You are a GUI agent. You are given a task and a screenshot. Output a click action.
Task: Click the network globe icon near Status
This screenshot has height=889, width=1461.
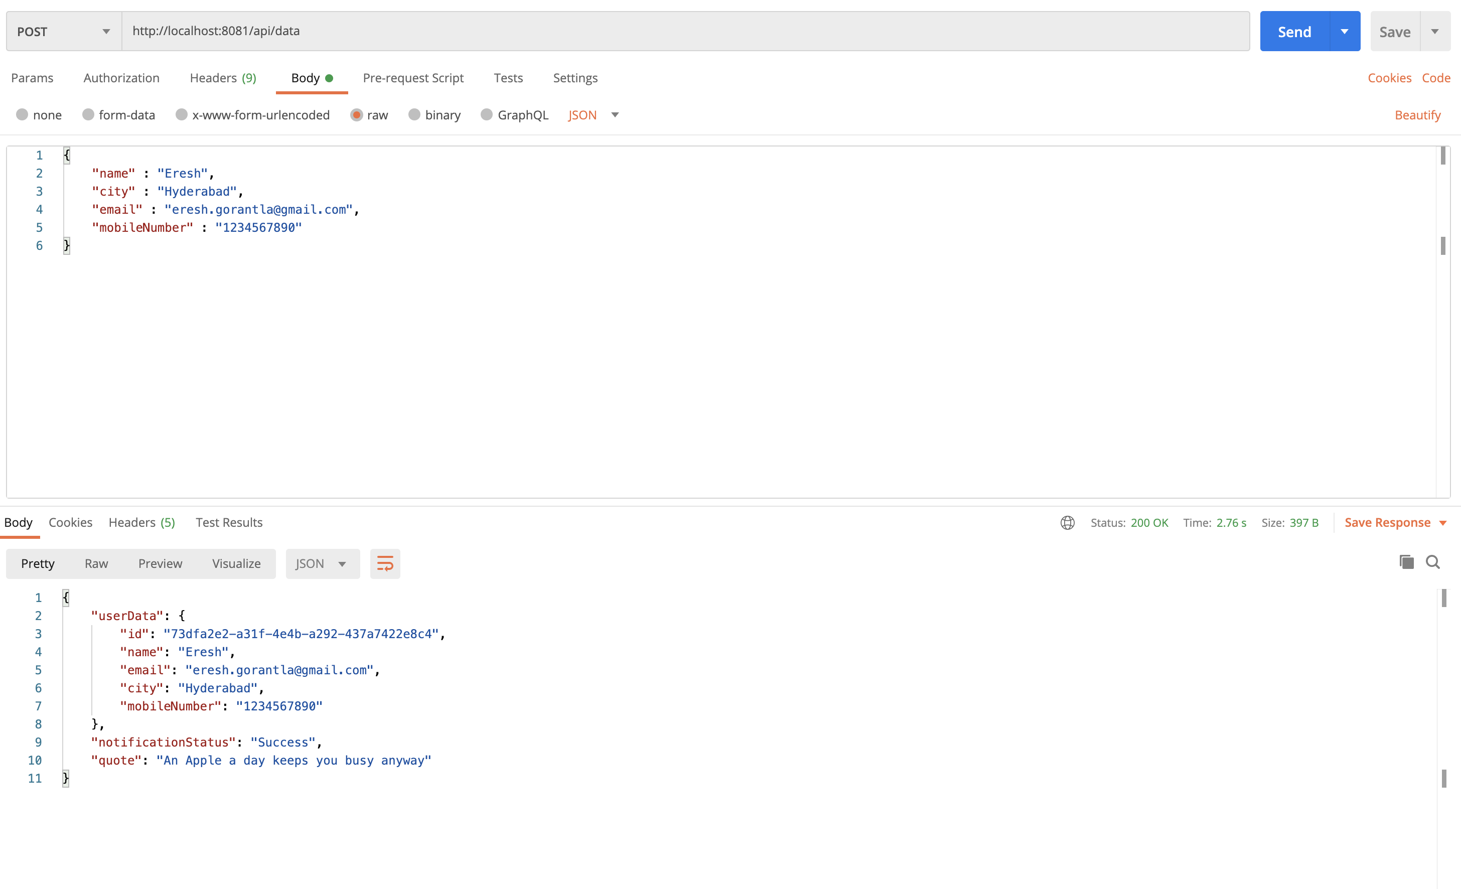click(1067, 522)
